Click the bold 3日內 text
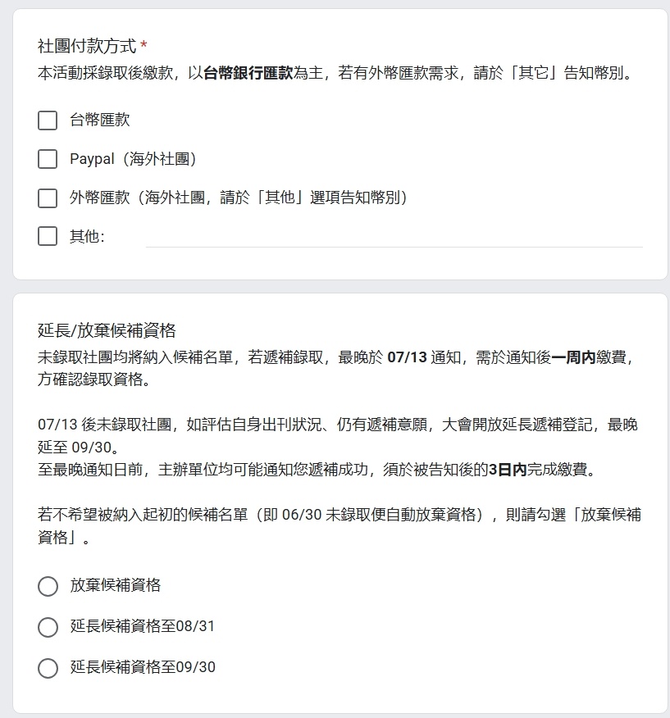The width and height of the screenshot is (670, 718). [508, 470]
